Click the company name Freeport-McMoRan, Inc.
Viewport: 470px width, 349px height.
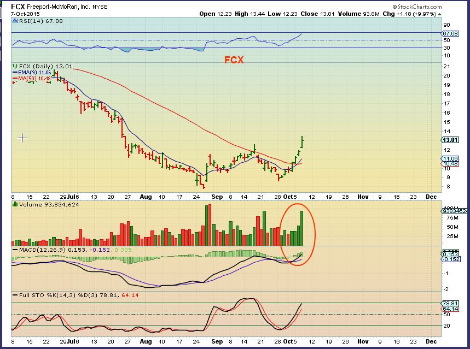point(59,7)
